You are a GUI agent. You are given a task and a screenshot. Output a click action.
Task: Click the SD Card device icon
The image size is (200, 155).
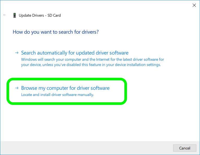[14, 15]
